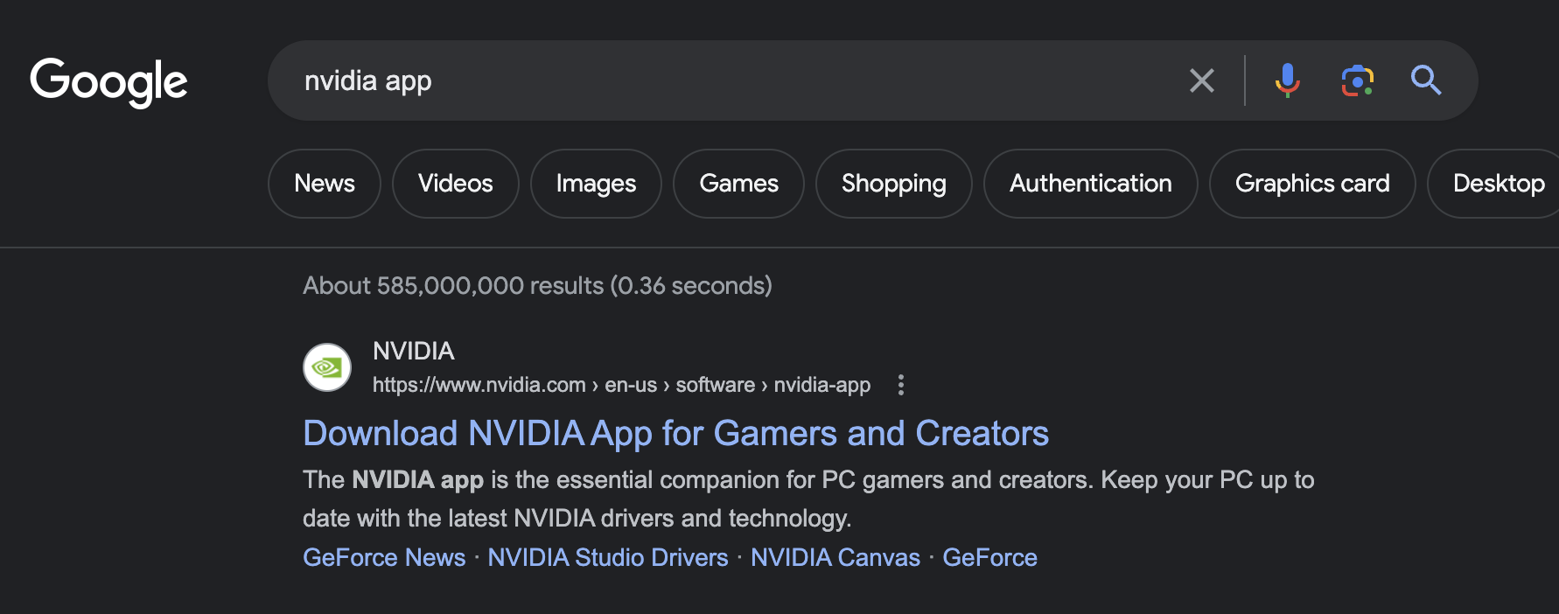Open the GeForce News sitelink
Viewport: 1559px width, 614px height.
pos(384,558)
